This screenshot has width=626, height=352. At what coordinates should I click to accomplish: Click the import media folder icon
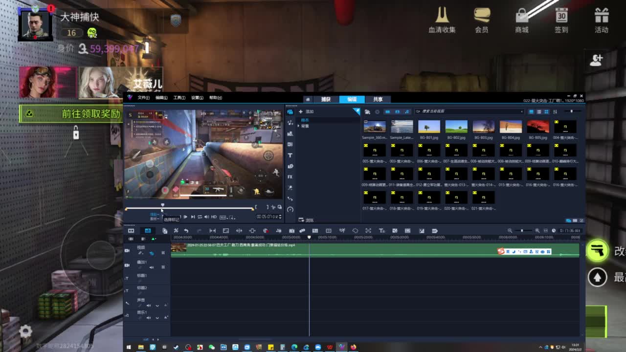367,112
